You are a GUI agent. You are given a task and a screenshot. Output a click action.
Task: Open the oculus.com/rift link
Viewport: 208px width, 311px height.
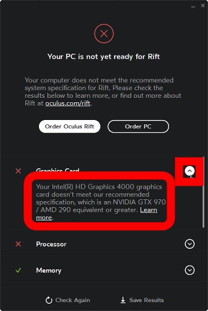pyautogui.click(x=68, y=103)
